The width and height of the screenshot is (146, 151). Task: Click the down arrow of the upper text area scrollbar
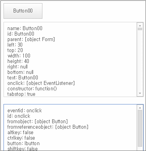tap(140, 93)
